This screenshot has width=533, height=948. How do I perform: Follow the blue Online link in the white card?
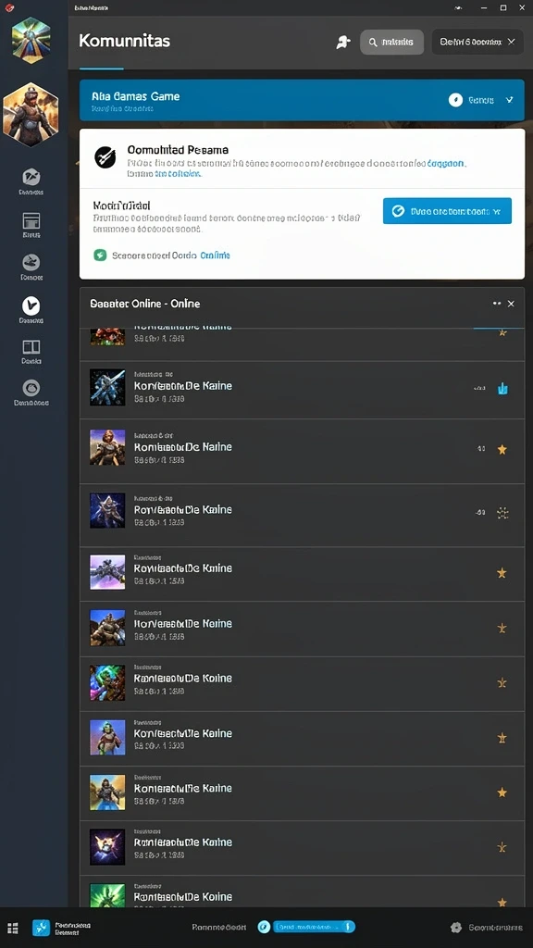coord(215,256)
